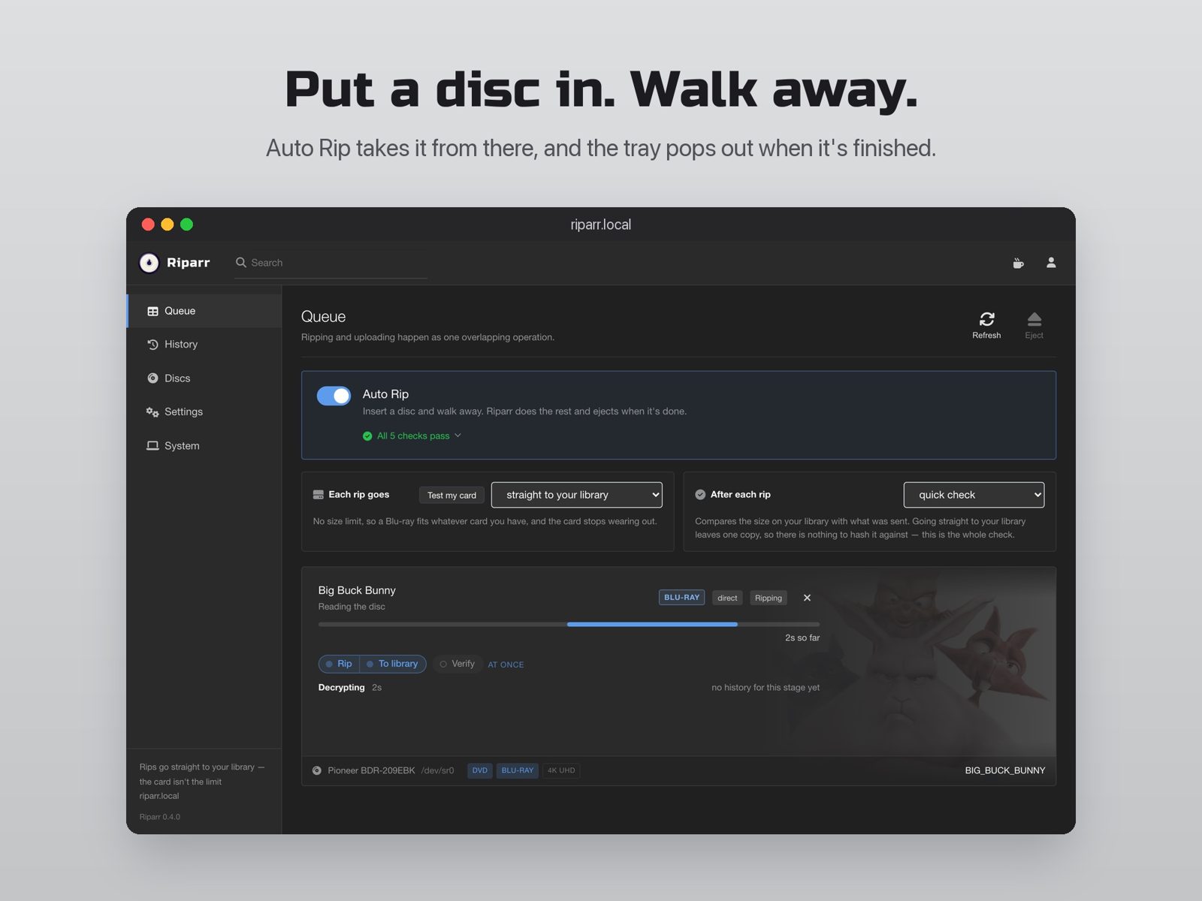Click the DVD capability badge on drive row
Viewport: 1202px width, 901px height.
click(x=479, y=770)
